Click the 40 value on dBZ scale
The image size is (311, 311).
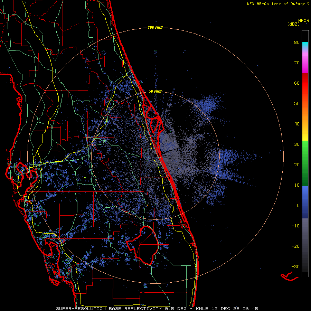click(297, 124)
